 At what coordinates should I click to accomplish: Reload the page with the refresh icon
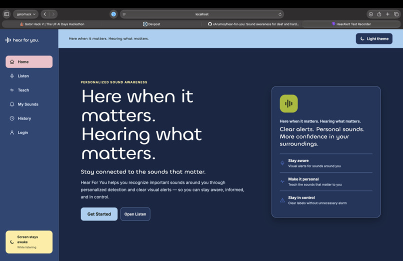pyautogui.click(x=280, y=14)
